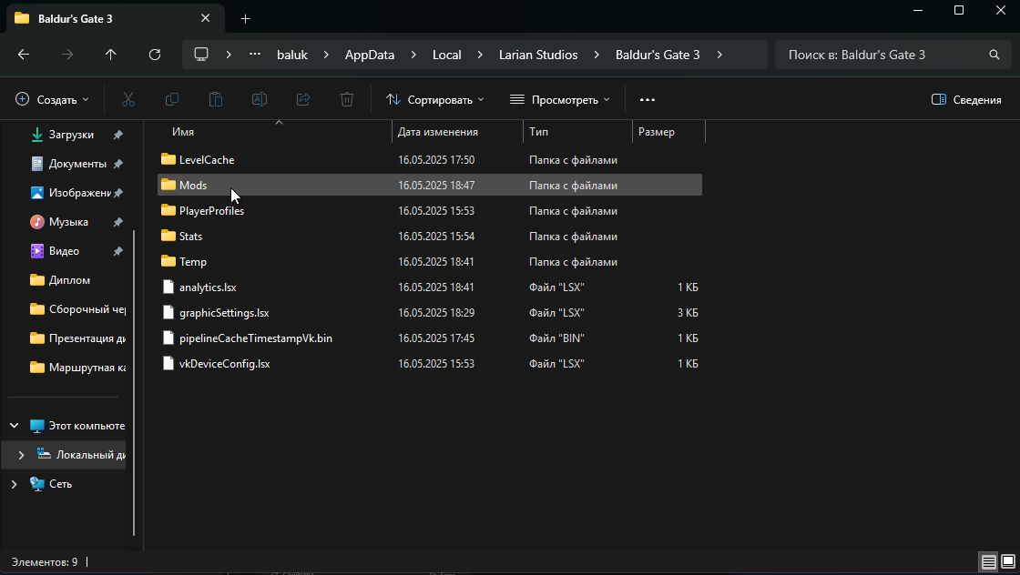Click Larian Studios in the address path
The image size is (1020, 575).
click(x=538, y=55)
